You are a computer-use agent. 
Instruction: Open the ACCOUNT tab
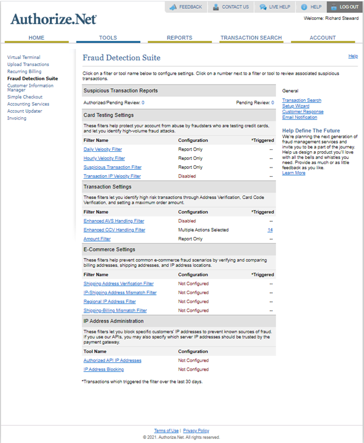323,38
